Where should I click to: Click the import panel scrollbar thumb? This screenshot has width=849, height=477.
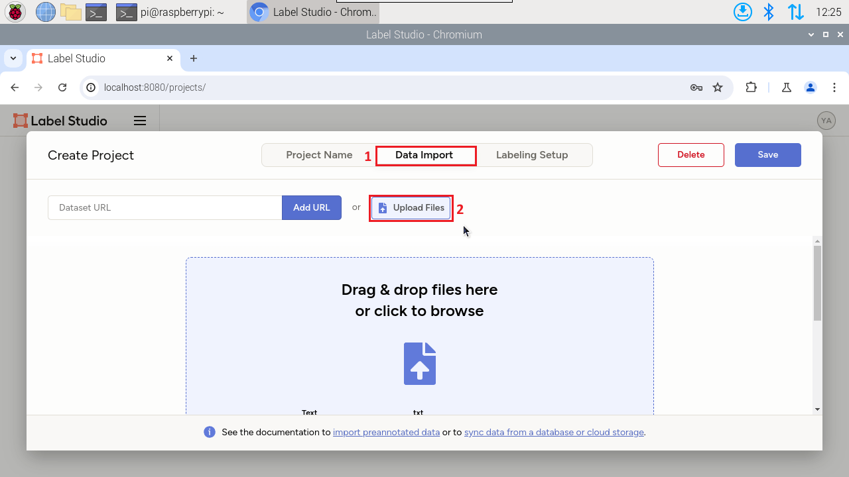[818, 283]
